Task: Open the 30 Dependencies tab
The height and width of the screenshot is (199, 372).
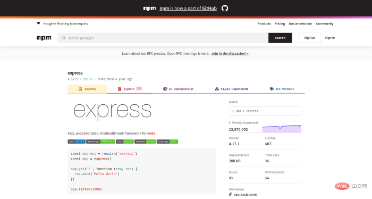Action: [x=179, y=89]
